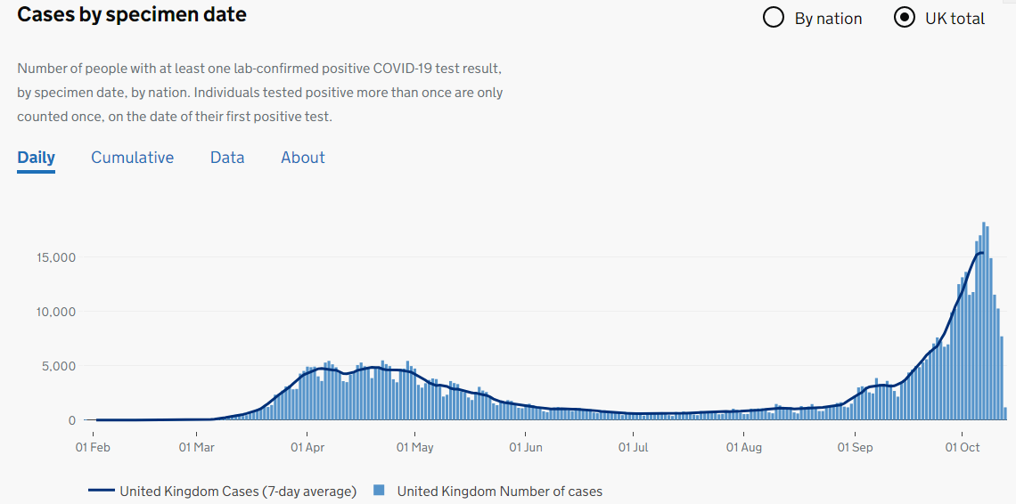Click the 01 Sep x-axis label
1016x504 pixels.
tap(855, 447)
